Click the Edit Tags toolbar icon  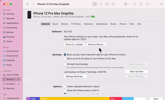[141, 4]
